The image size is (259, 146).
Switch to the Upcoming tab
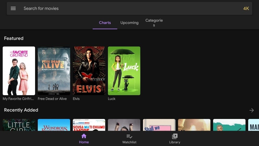click(x=129, y=23)
